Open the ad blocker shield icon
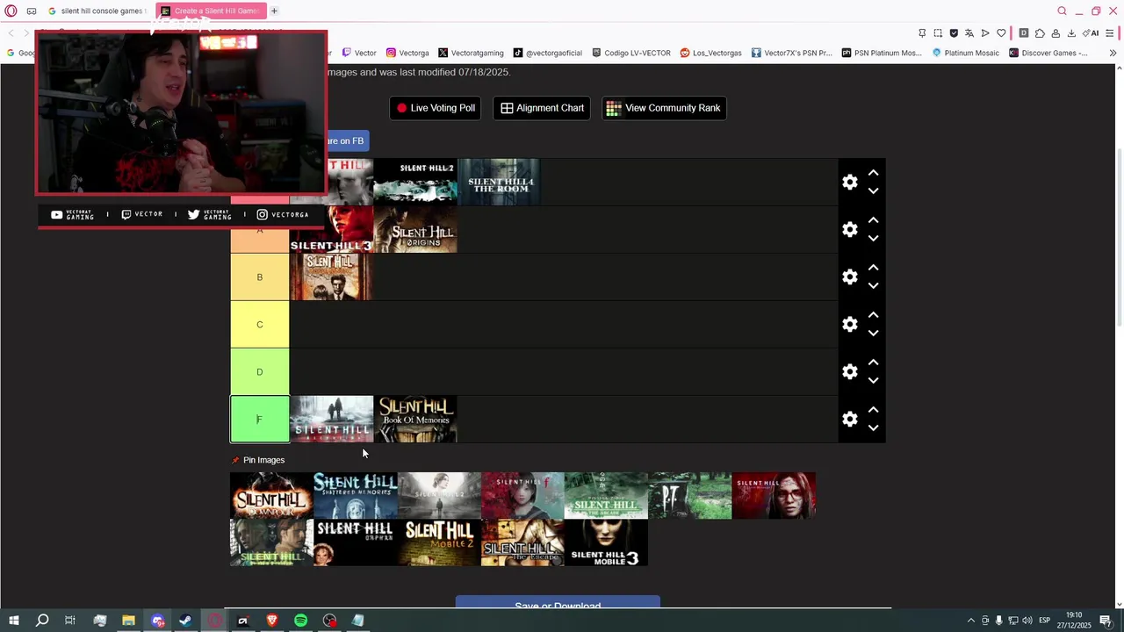 coord(954,33)
